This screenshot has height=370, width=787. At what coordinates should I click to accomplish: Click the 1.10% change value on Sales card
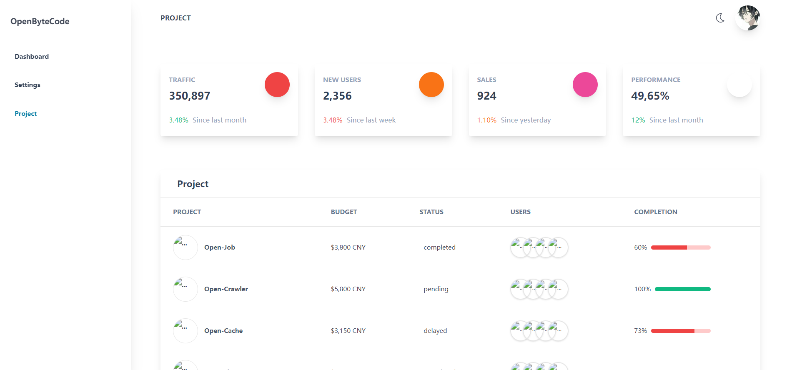point(487,120)
